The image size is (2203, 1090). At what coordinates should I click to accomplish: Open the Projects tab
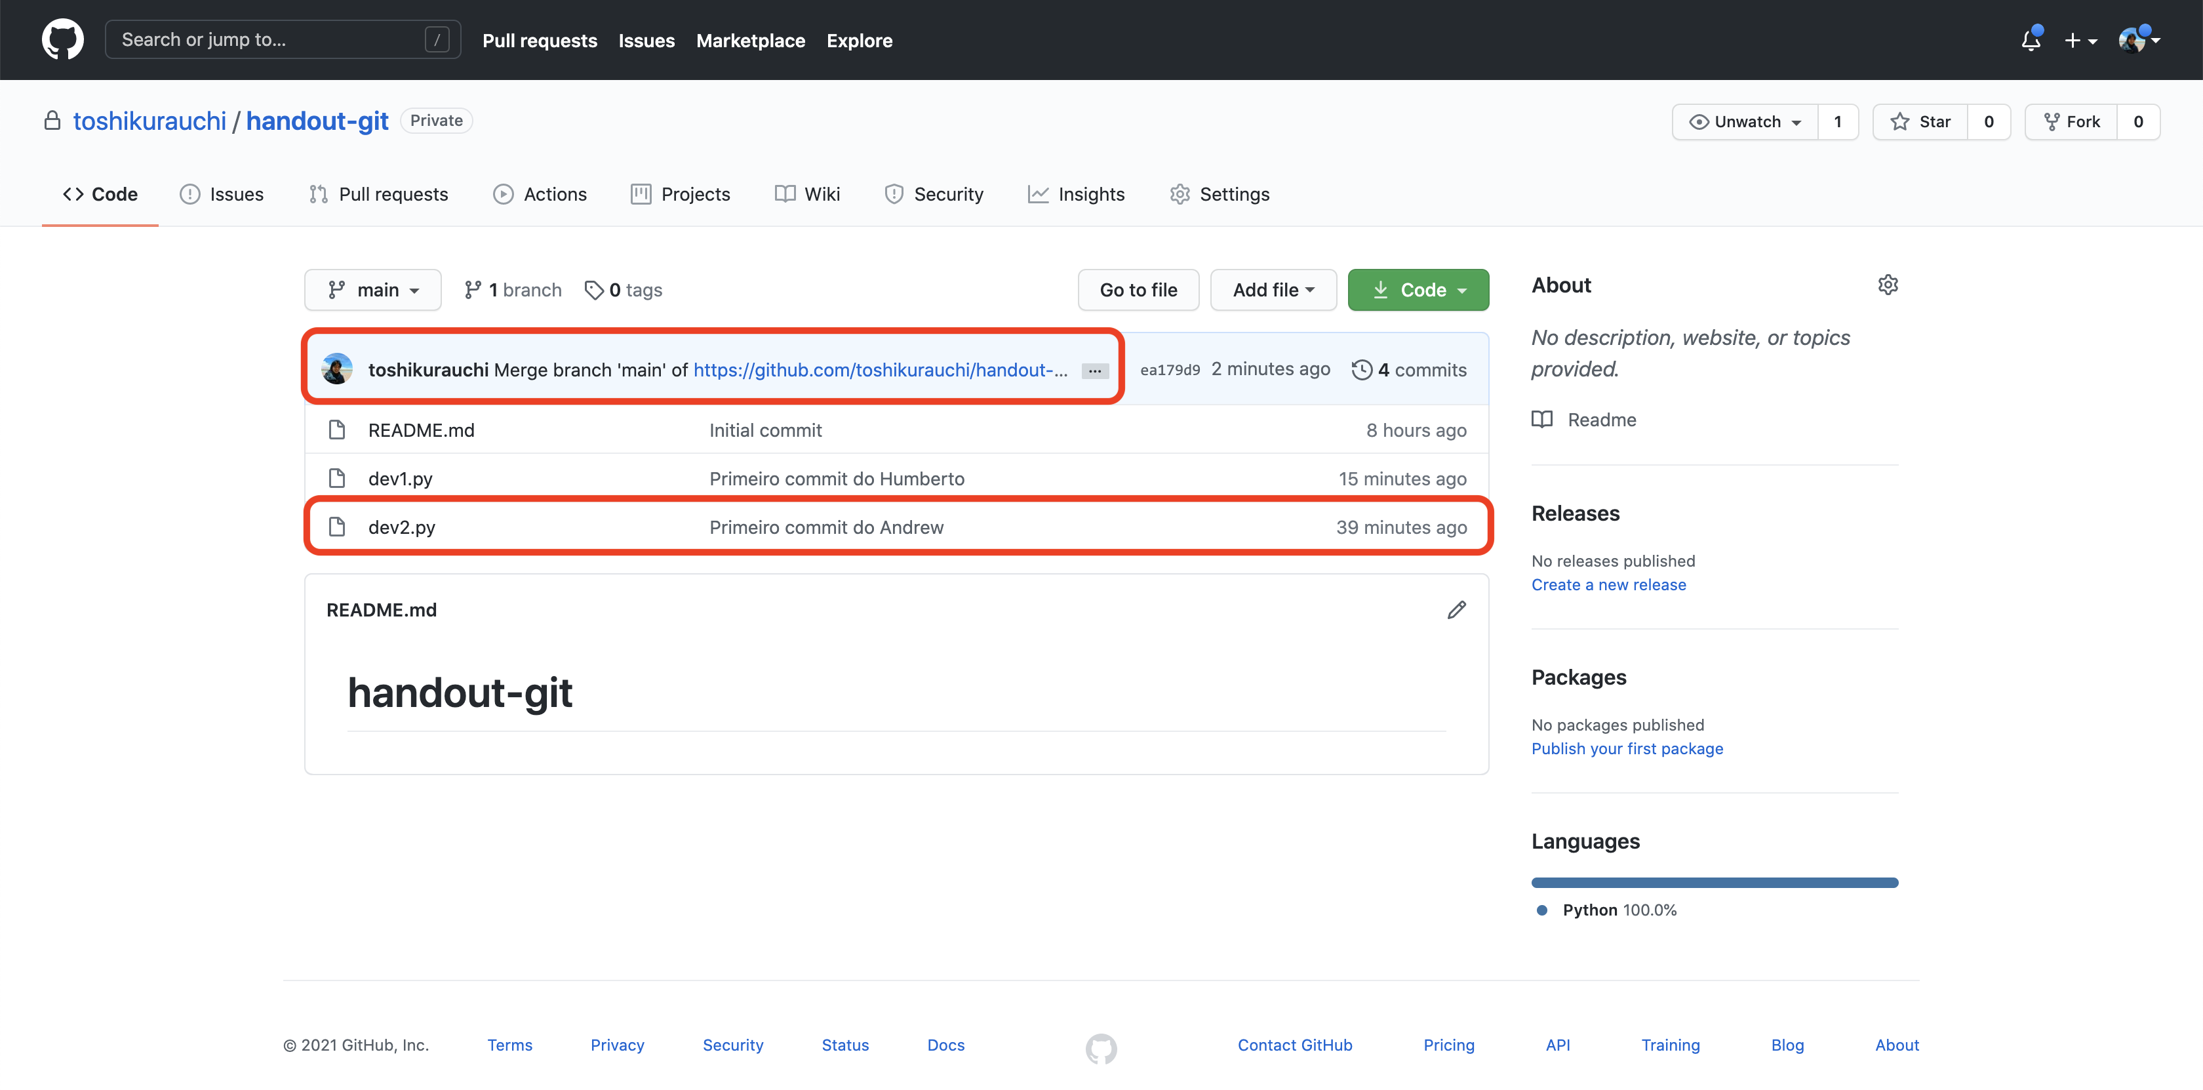click(x=680, y=194)
